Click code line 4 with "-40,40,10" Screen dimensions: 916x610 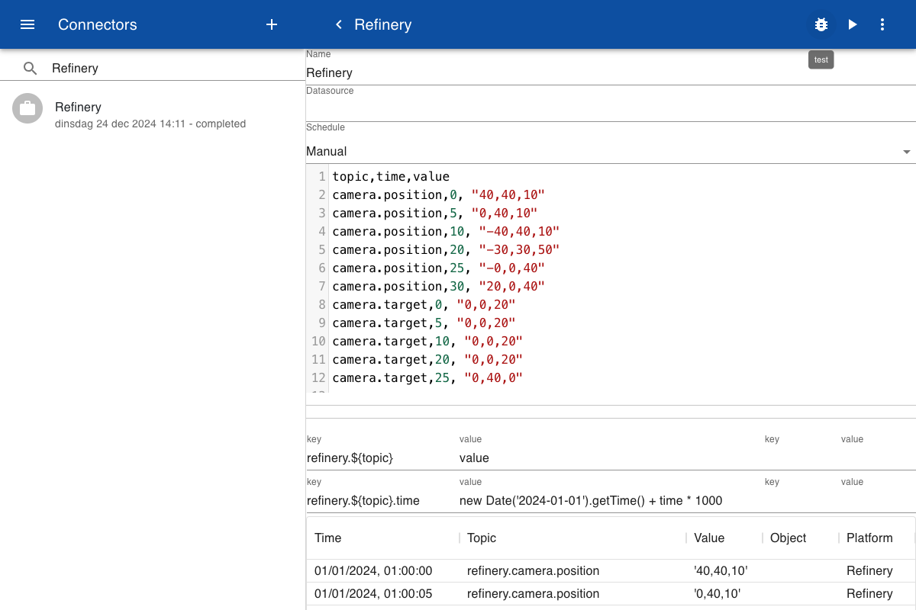(446, 231)
